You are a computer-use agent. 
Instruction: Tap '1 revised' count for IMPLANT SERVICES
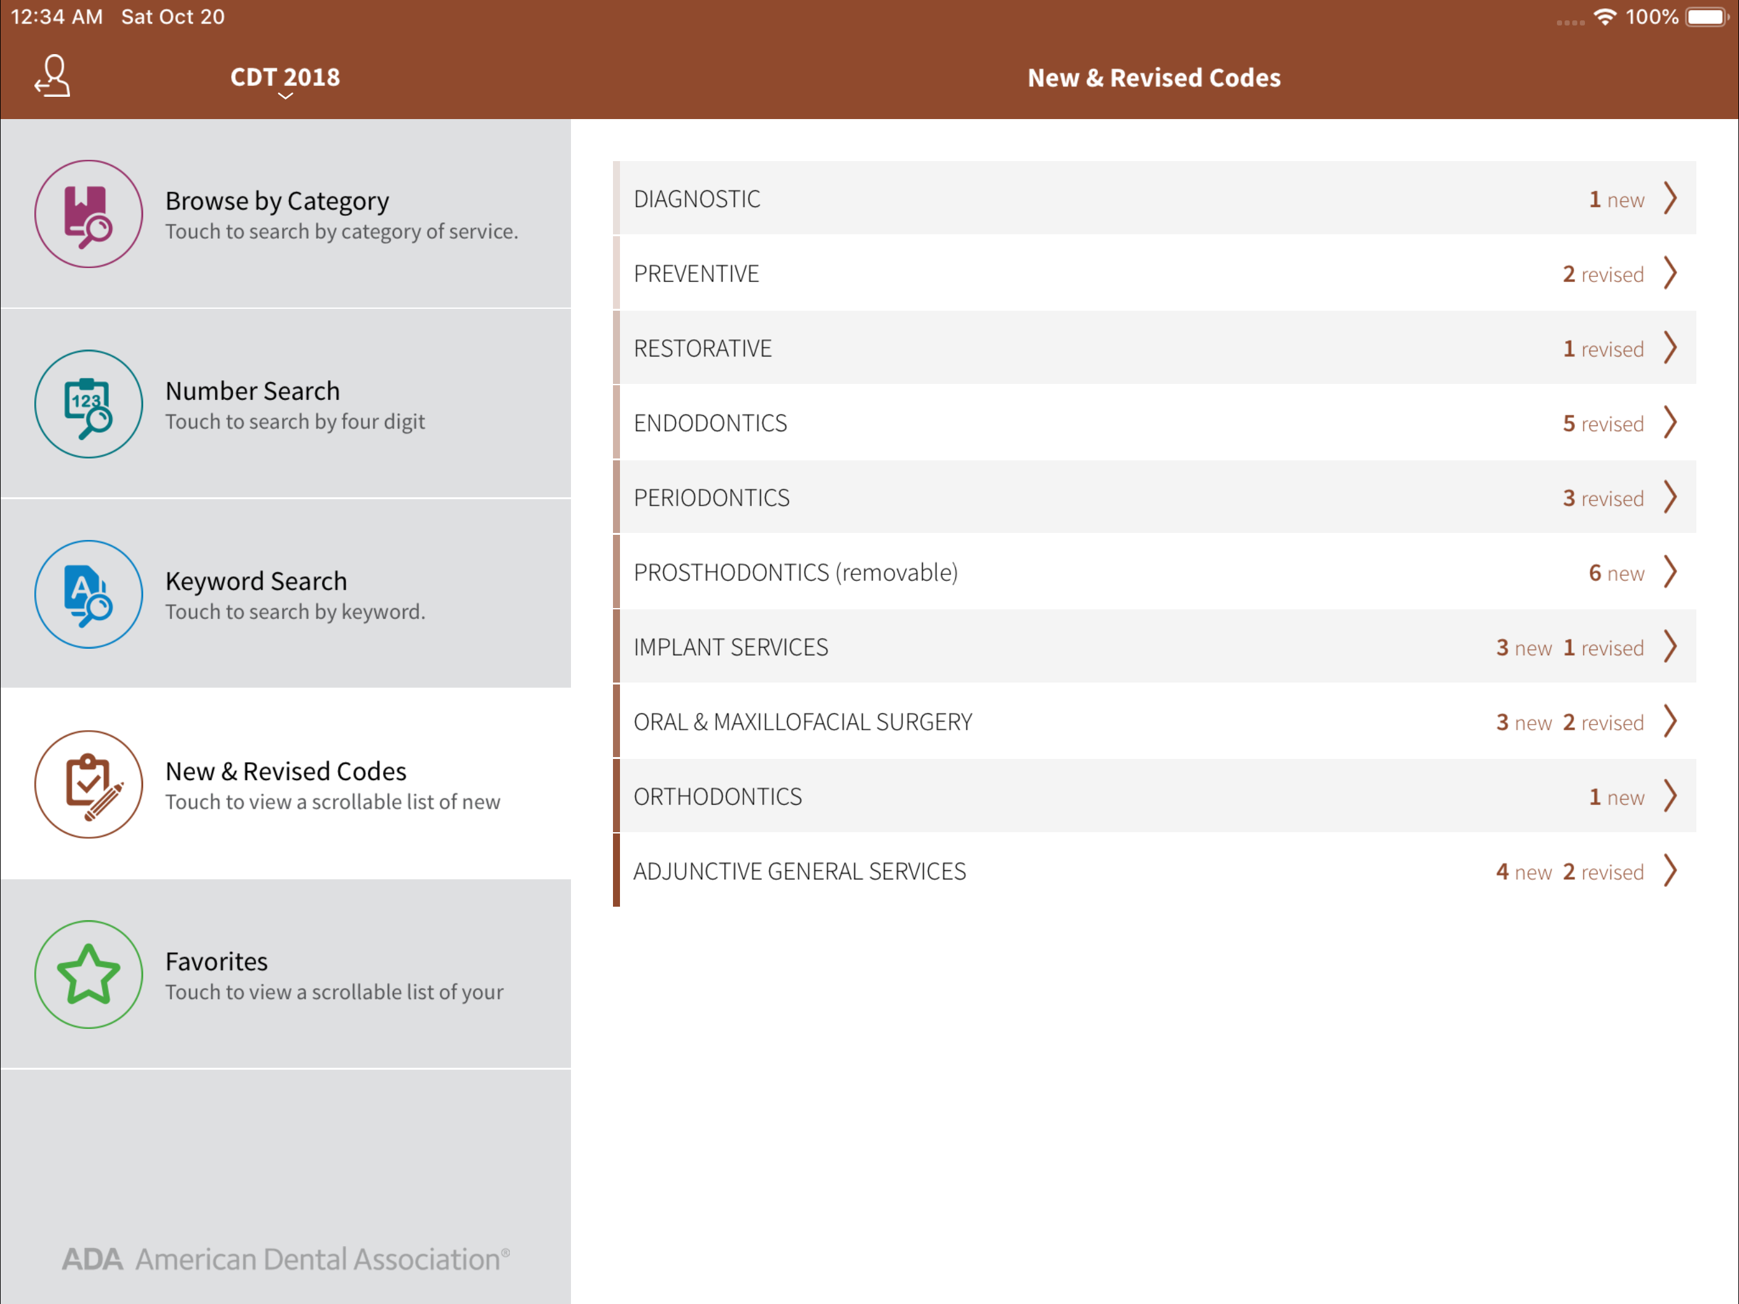1603,648
